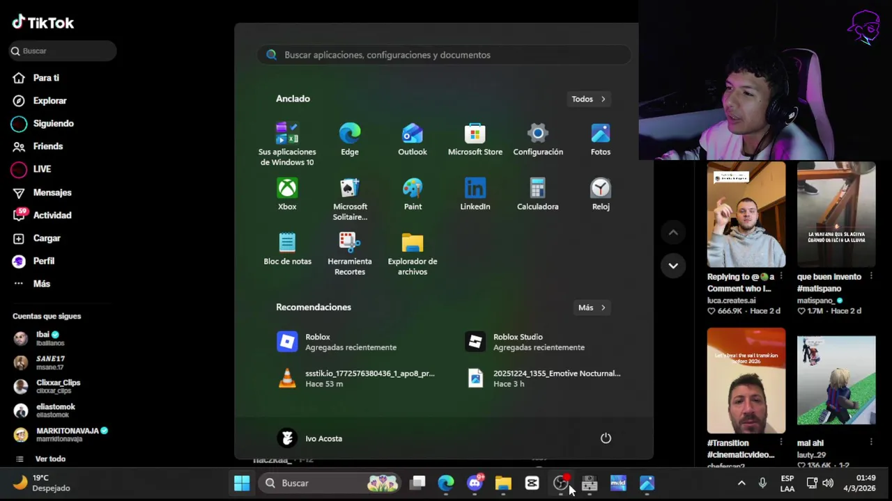Go to previous video with up arrow
The height and width of the screenshot is (501, 892).
tap(673, 232)
